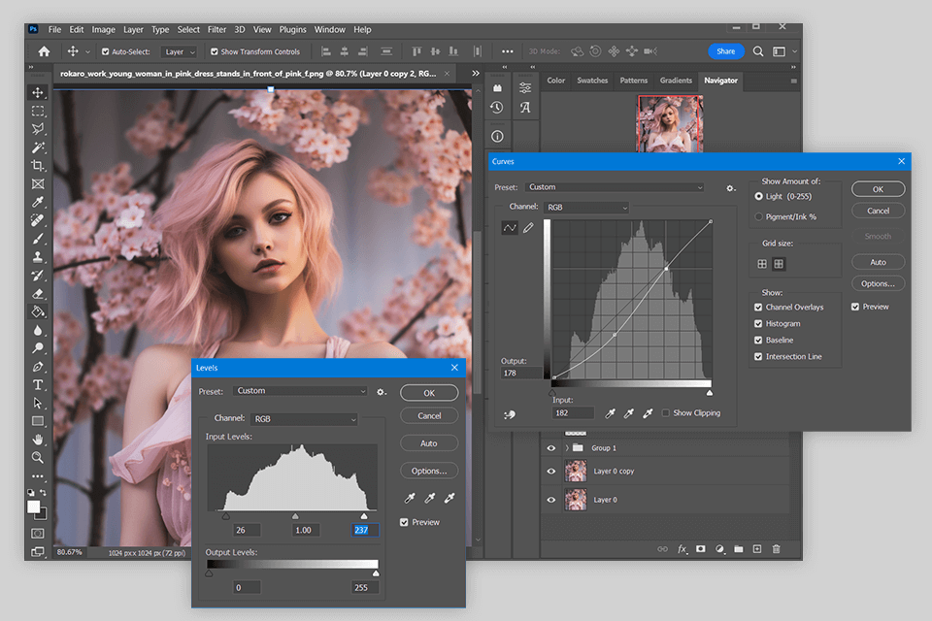Select the Pen tool
The image size is (932, 621).
(38, 367)
